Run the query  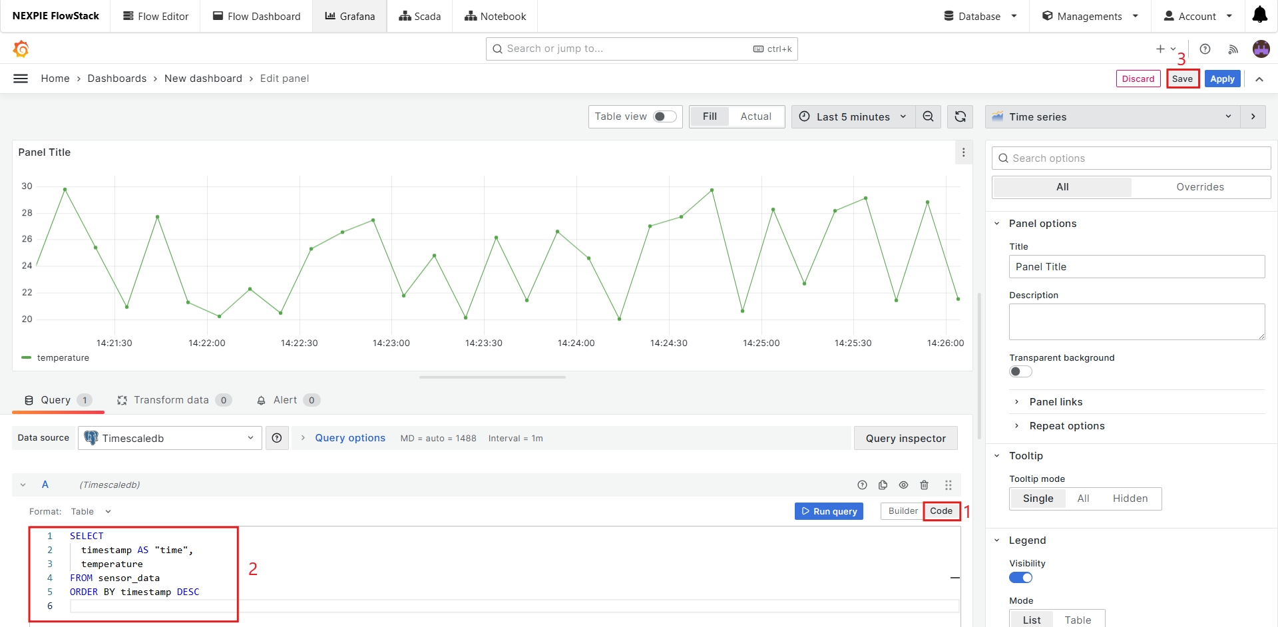coord(829,511)
